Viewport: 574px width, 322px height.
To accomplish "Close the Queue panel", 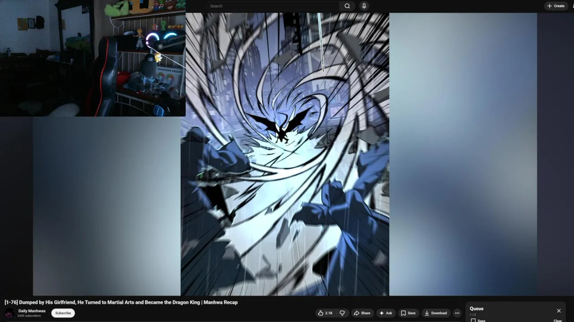I will [559, 311].
